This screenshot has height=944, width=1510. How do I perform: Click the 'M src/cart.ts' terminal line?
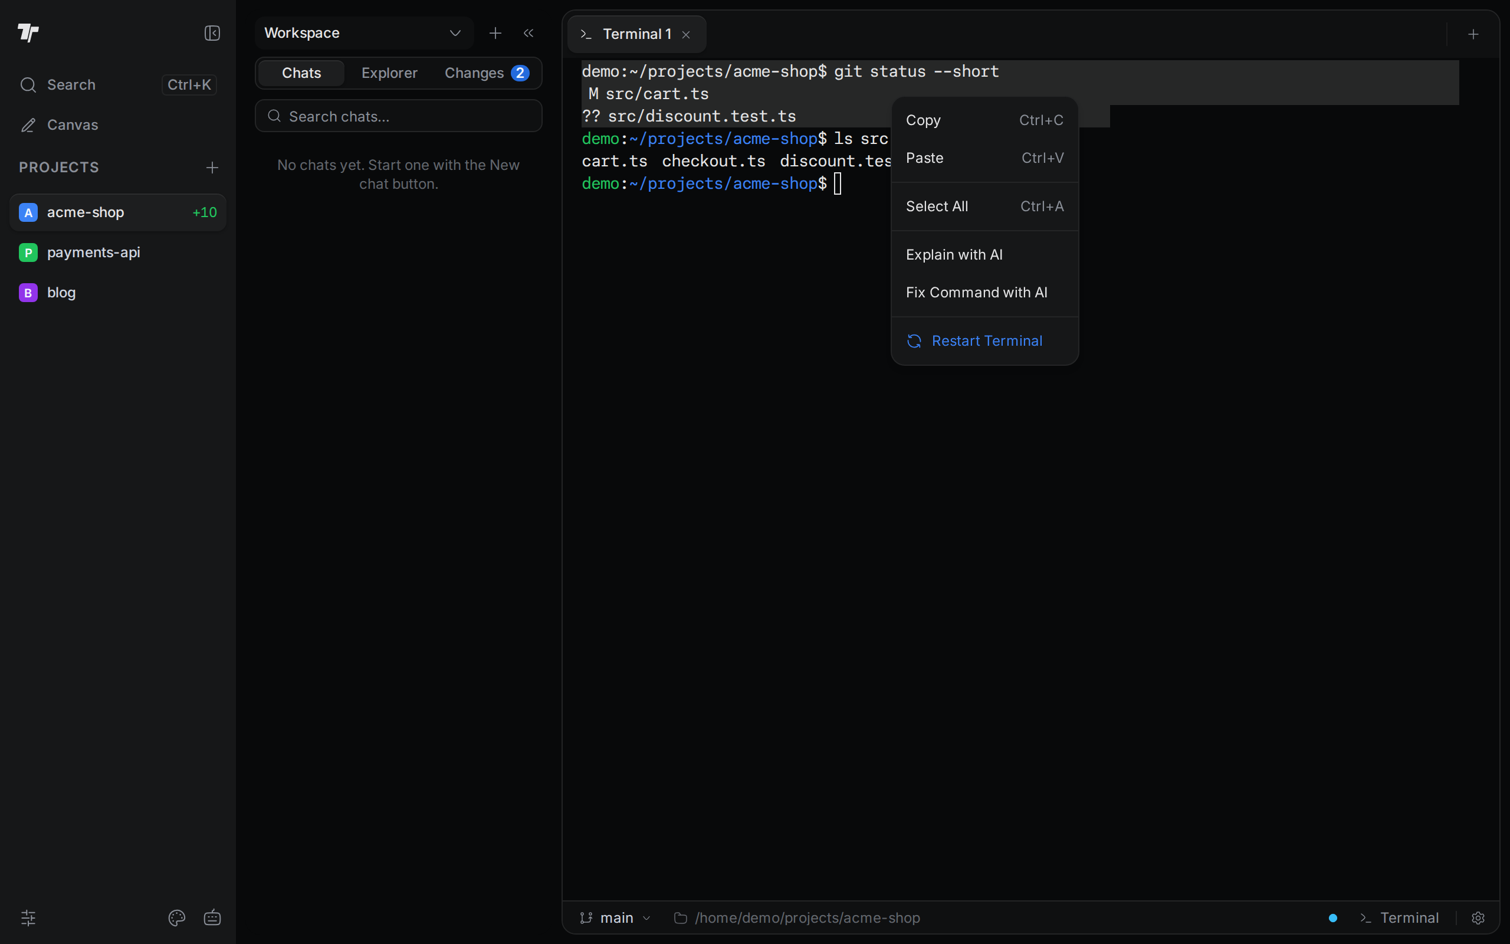coord(649,94)
